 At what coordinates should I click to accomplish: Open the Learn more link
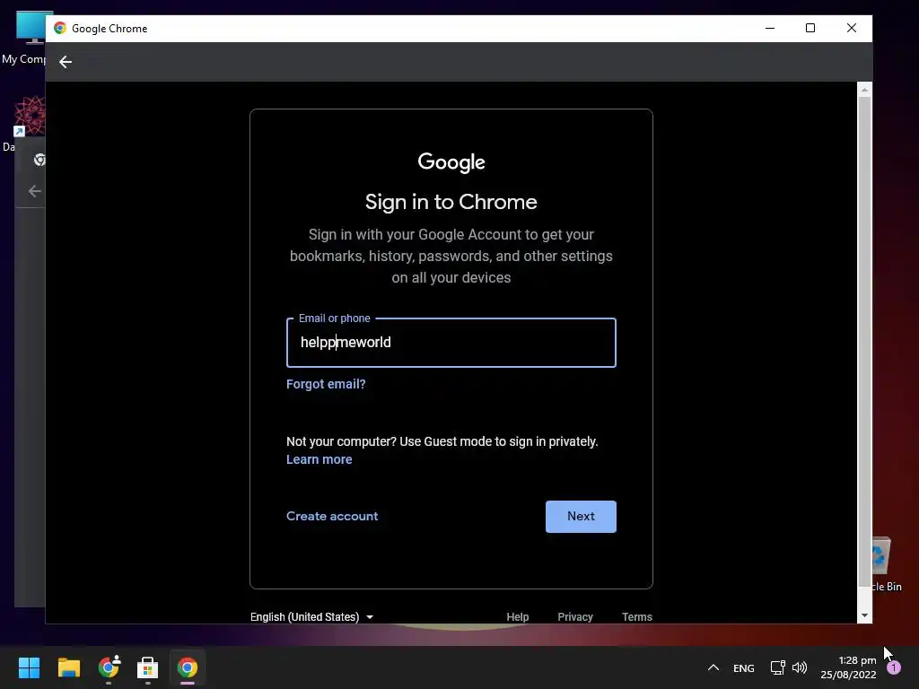[319, 460]
